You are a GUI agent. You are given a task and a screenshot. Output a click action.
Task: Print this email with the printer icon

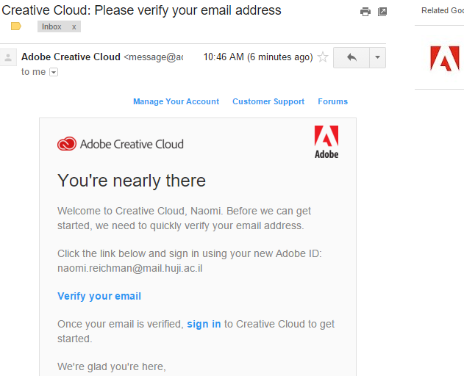point(365,12)
